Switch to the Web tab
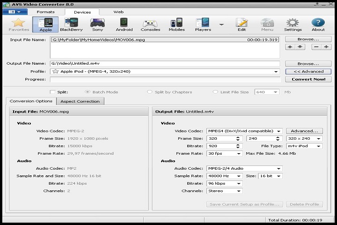This screenshot has width=337, height=225. pyautogui.click(x=118, y=12)
